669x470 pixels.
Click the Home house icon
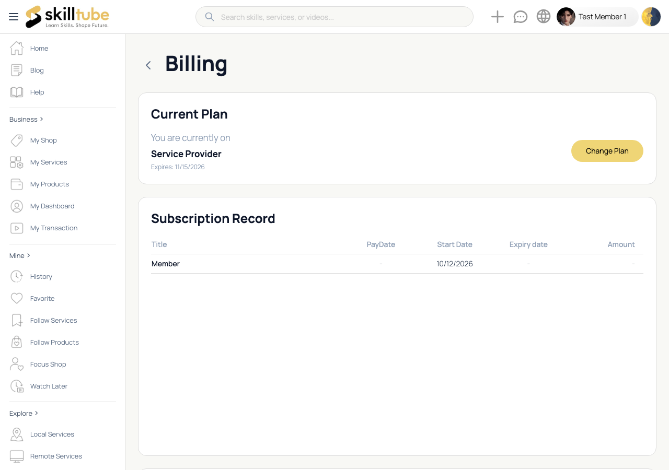[x=17, y=48]
